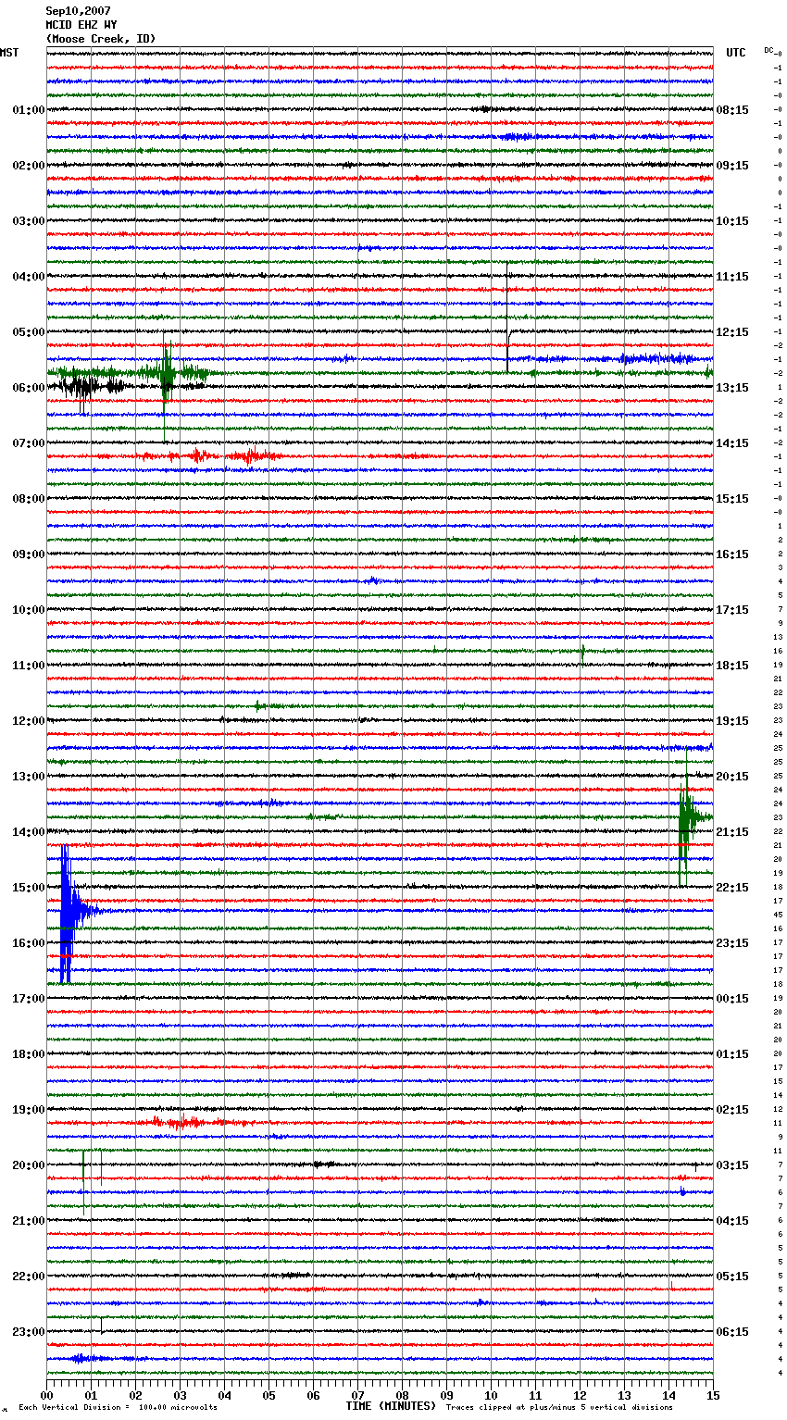The height and width of the screenshot is (1420, 787).
Task: Click the bottom axis minute tick label 05
Action: [x=269, y=1395]
